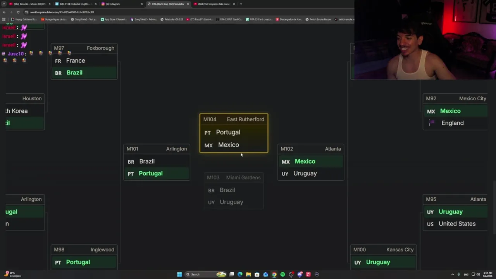Select Uruguay in match M102
Viewport: 496px width, 279px height.
click(311, 173)
